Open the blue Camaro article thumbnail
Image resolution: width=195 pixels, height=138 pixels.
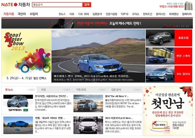[x=18, y=125]
